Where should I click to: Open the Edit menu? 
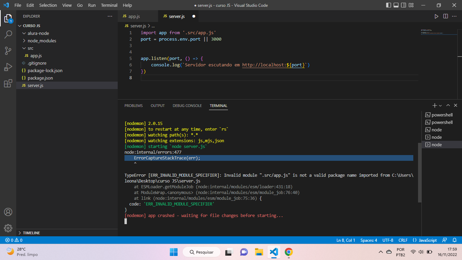click(30, 5)
